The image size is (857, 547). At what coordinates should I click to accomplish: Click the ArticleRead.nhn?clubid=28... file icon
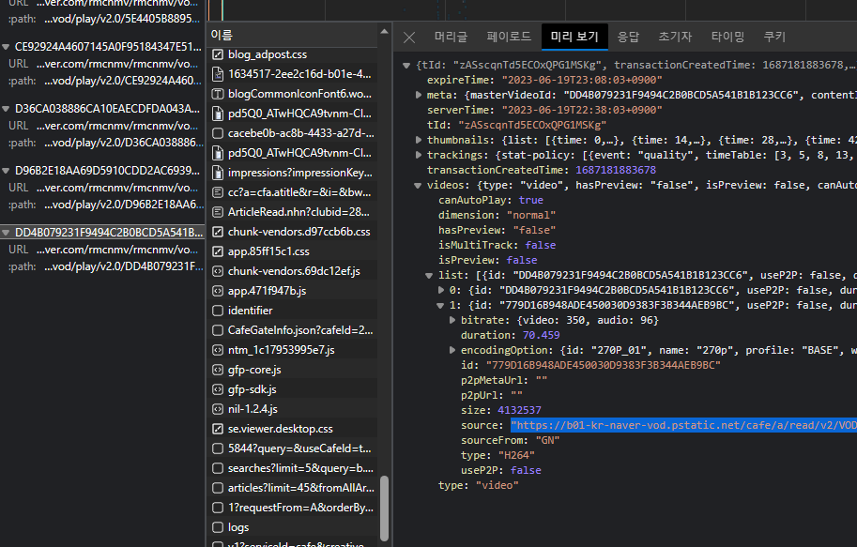pos(218,212)
